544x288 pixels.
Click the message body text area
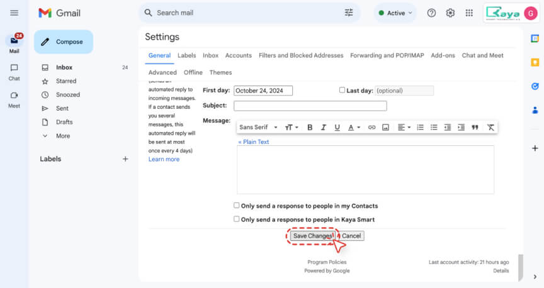365,170
